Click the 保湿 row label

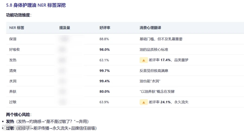13,39
